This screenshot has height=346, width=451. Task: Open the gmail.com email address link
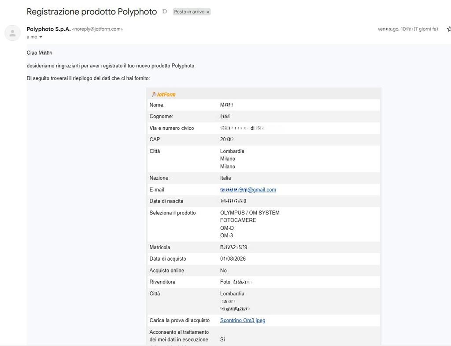click(248, 190)
